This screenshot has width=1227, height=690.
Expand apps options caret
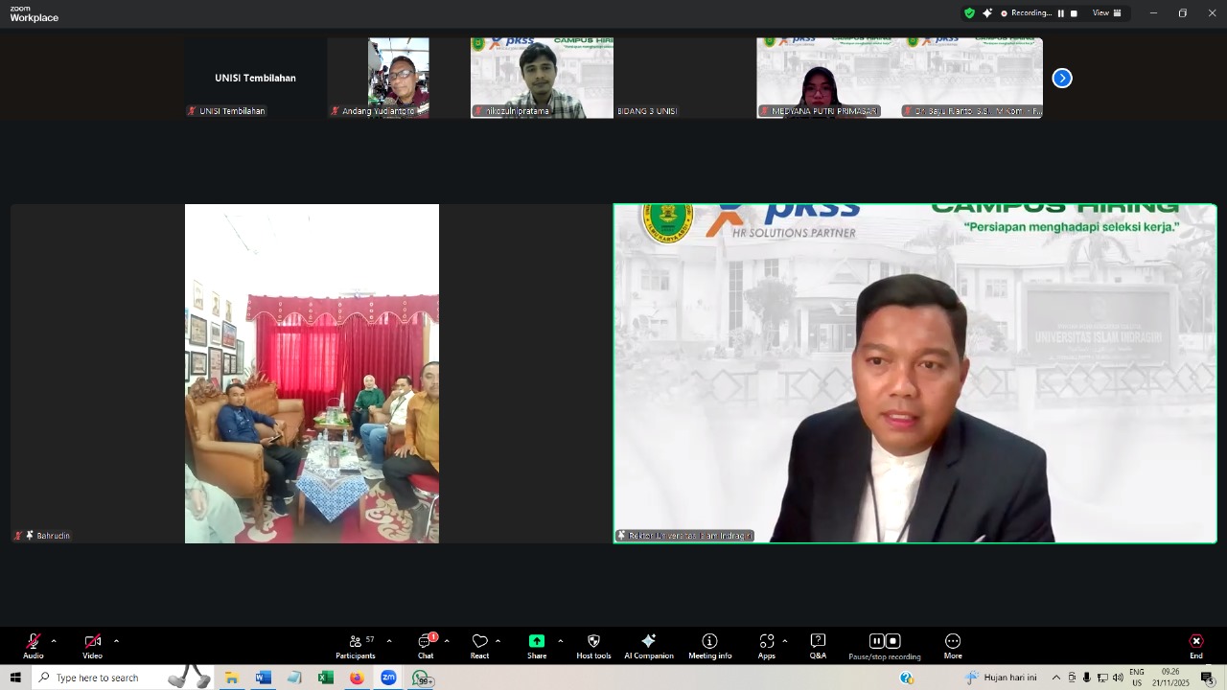[x=785, y=641]
